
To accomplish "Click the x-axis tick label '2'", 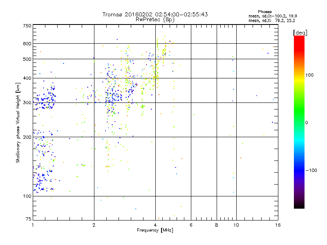I will [94, 225].
